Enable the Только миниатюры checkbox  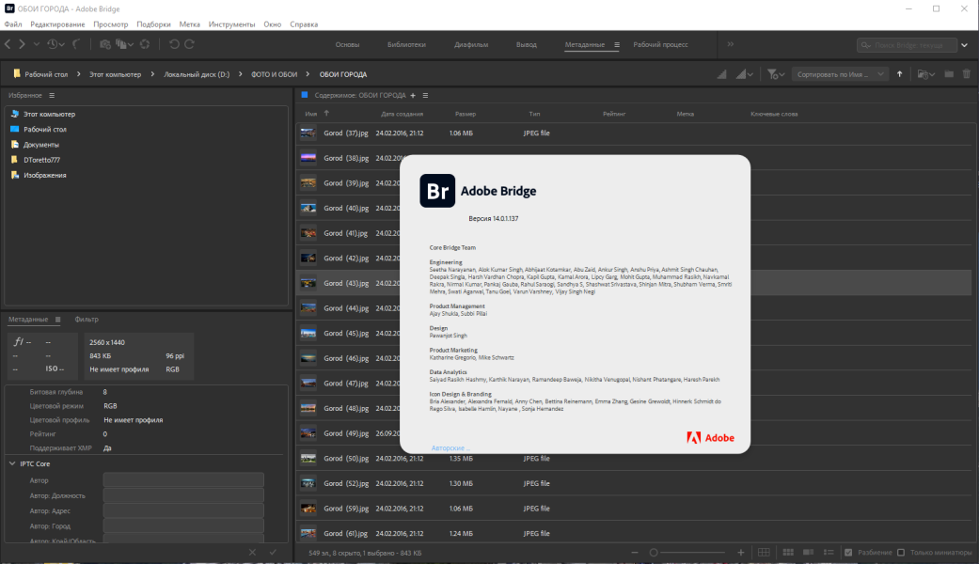[x=901, y=552]
